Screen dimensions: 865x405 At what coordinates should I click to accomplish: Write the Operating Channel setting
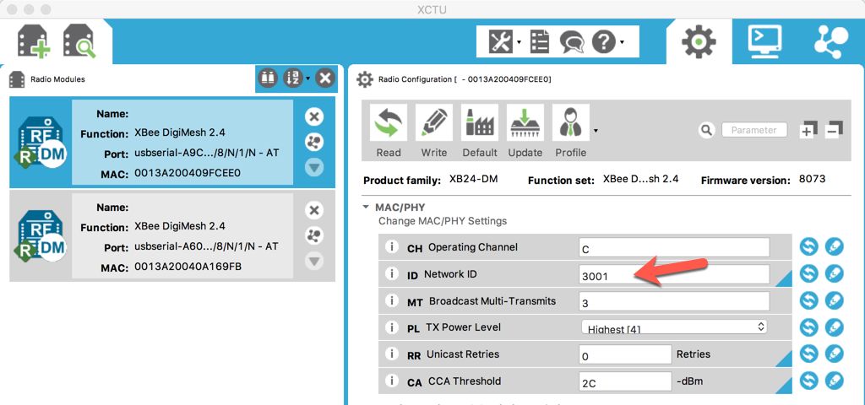pos(835,247)
